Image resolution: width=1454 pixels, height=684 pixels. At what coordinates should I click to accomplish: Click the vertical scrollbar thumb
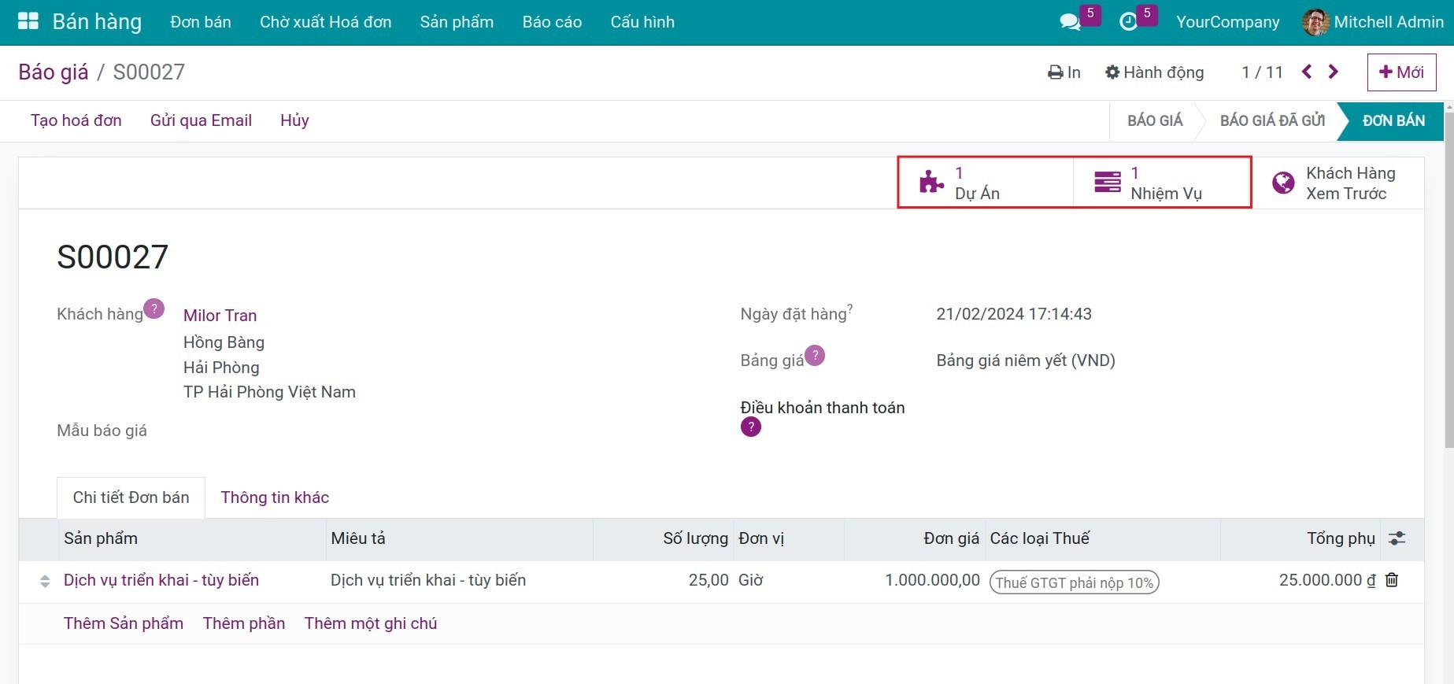click(1448, 275)
